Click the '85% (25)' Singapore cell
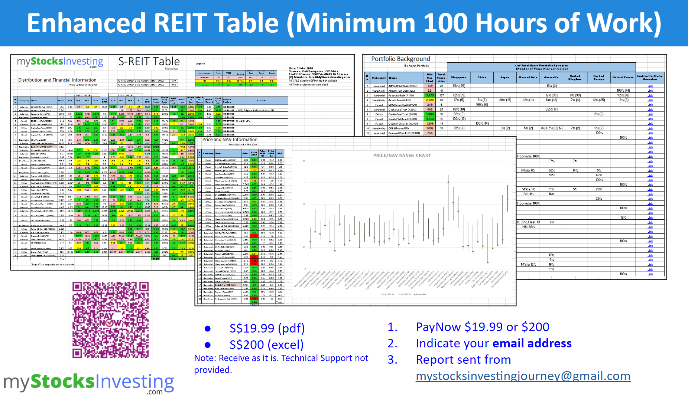Image resolution: width=688 pixels, height=396 pixels. (x=459, y=86)
